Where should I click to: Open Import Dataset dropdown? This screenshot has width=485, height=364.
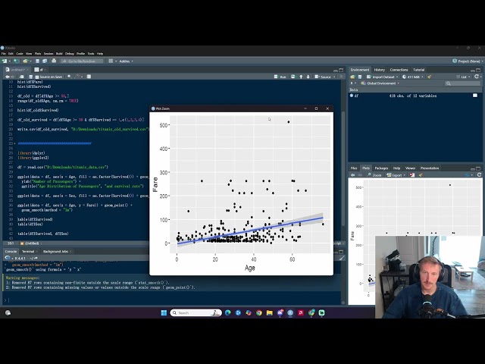click(x=382, y=77)
